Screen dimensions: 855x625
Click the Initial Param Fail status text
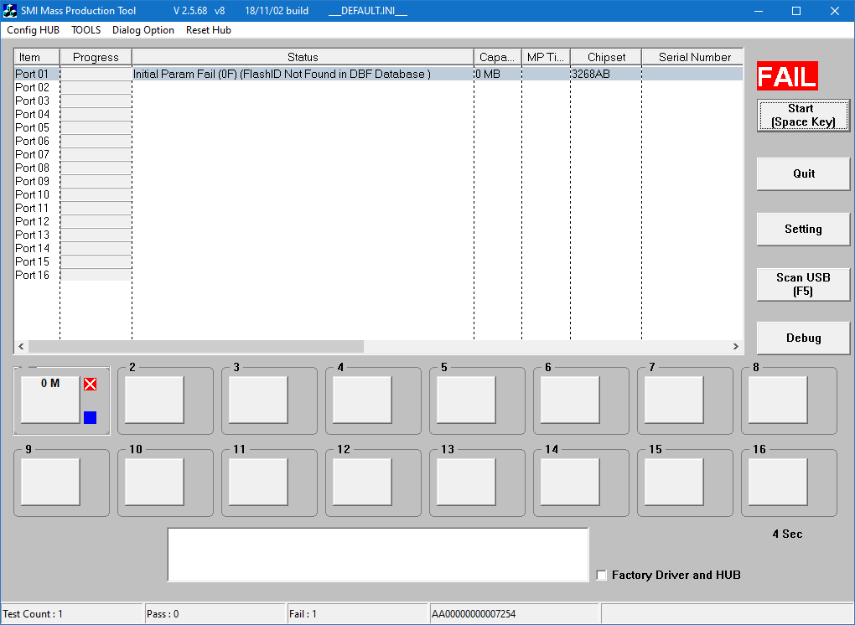click(x=282, y=74)
